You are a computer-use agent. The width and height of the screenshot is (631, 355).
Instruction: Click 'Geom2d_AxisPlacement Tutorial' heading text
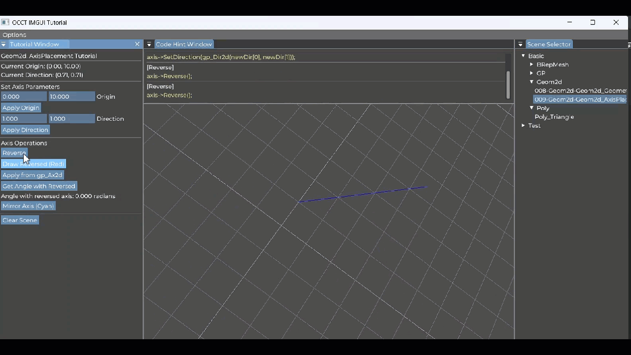(x=49, y=56)
